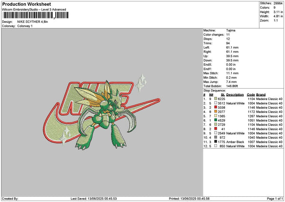Screen dimensions: 285x202
Task: Click the 'EndY:' label
Action: pos(208,69)
